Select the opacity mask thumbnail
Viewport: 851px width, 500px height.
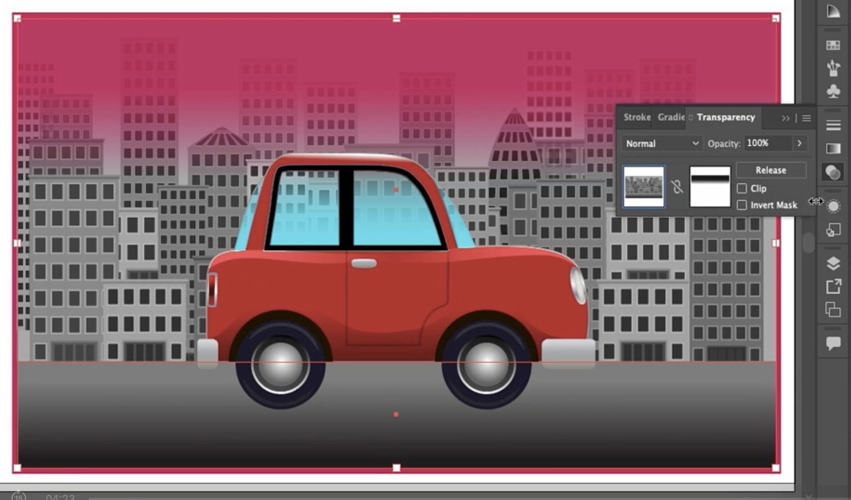[709, 187]
